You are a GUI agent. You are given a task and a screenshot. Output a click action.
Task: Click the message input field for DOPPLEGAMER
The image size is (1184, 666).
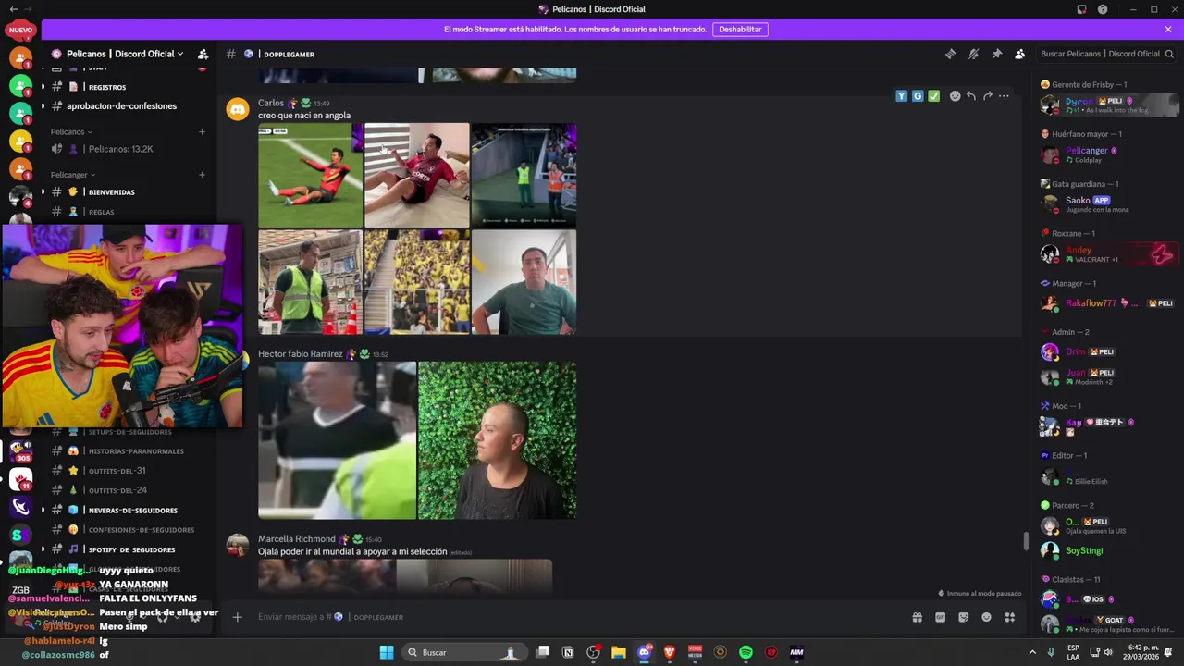(x=573, y=617)
